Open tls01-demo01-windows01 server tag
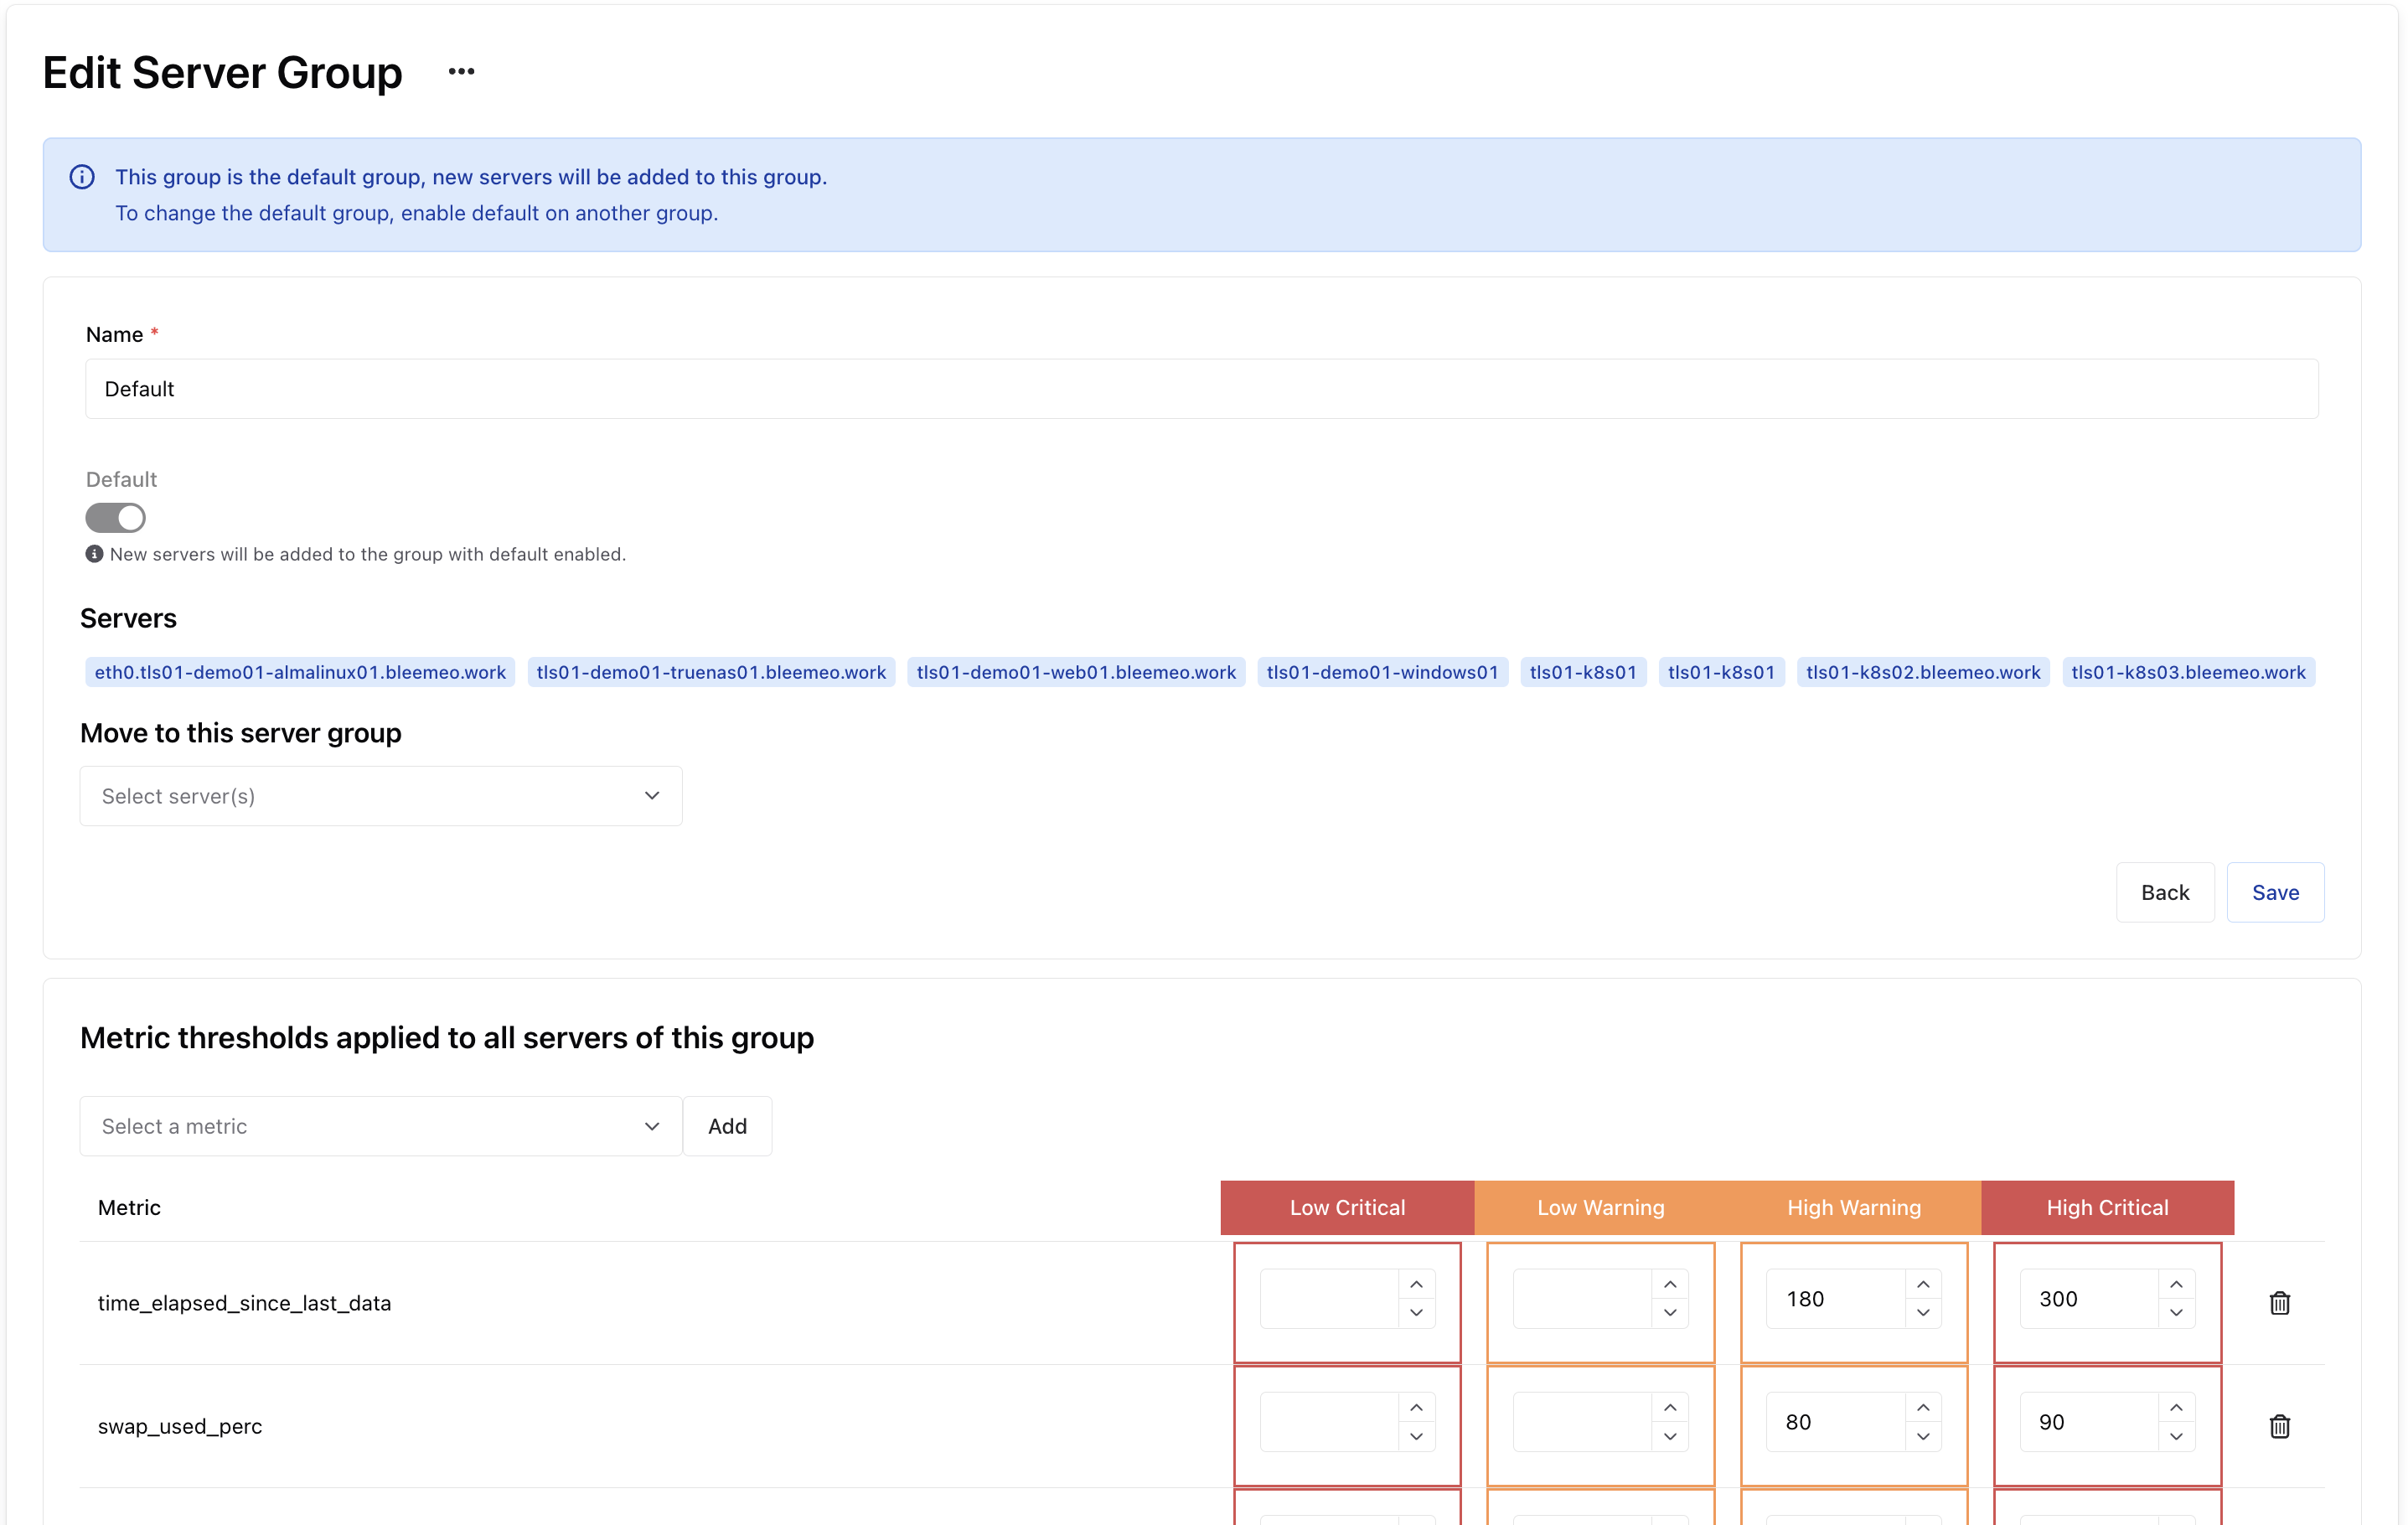Screen dimensions: 2408x1525 pyautogui.click(x=1382, y=672)
